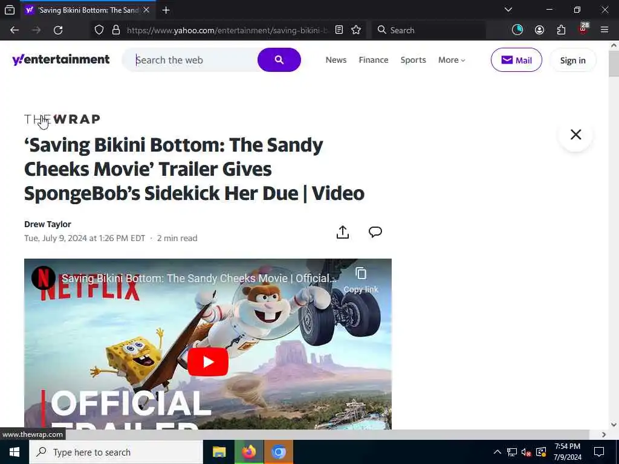Click the vertical scrollbar thumb
Screen dimensions: 619x464
click(614, 63)
